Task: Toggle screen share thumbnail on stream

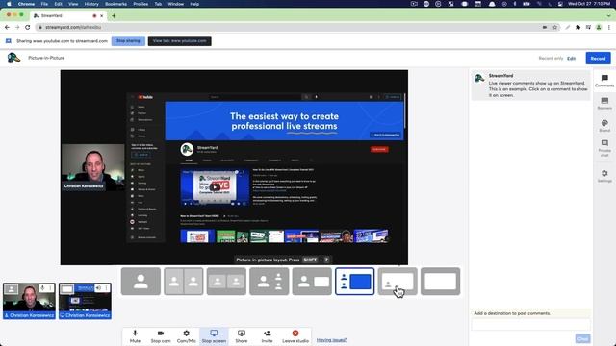Action: [x=85, y=301]
